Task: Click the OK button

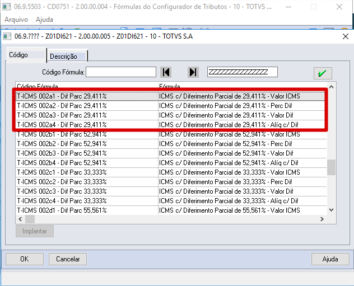Action: 25,259
